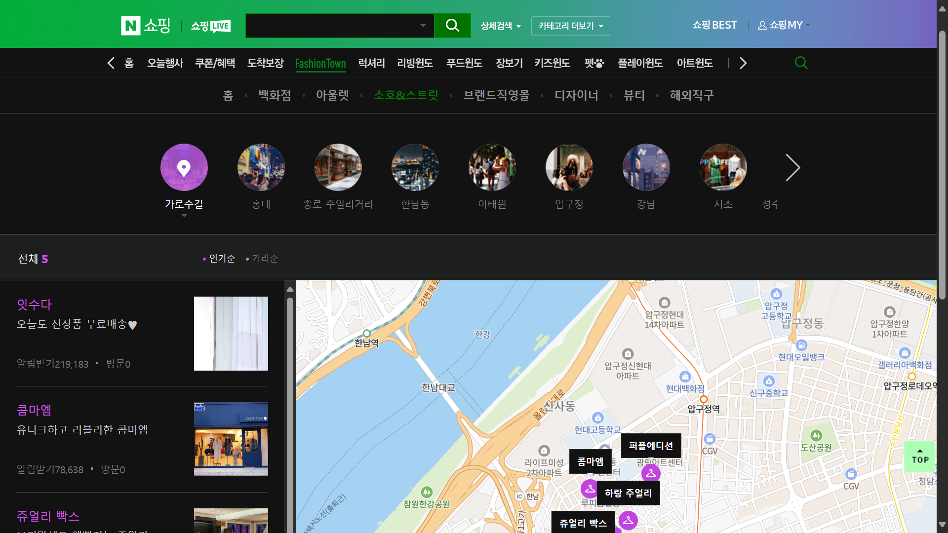This screenshot has height=533, width=948.
Task: Switch to 럭셔리 menu item
Action: [x=371, y=63]
